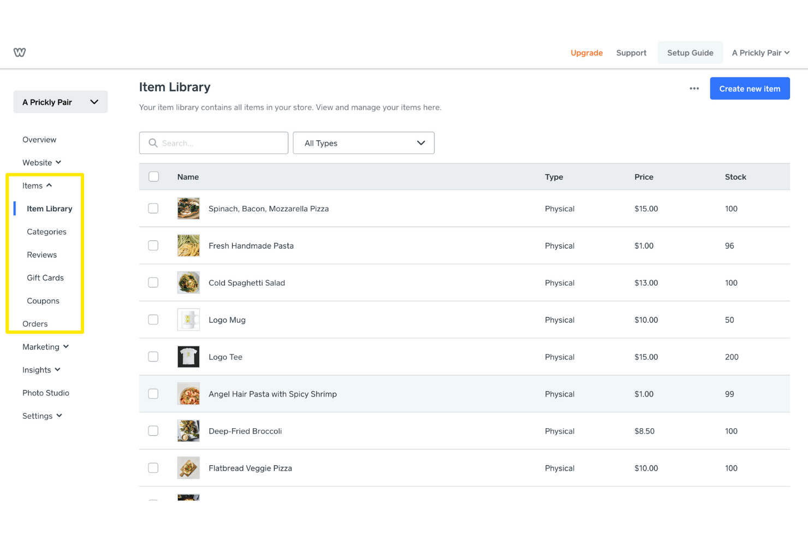Open the A Prickly Pair site selector
808x539 pixels.
click(61, 102)
